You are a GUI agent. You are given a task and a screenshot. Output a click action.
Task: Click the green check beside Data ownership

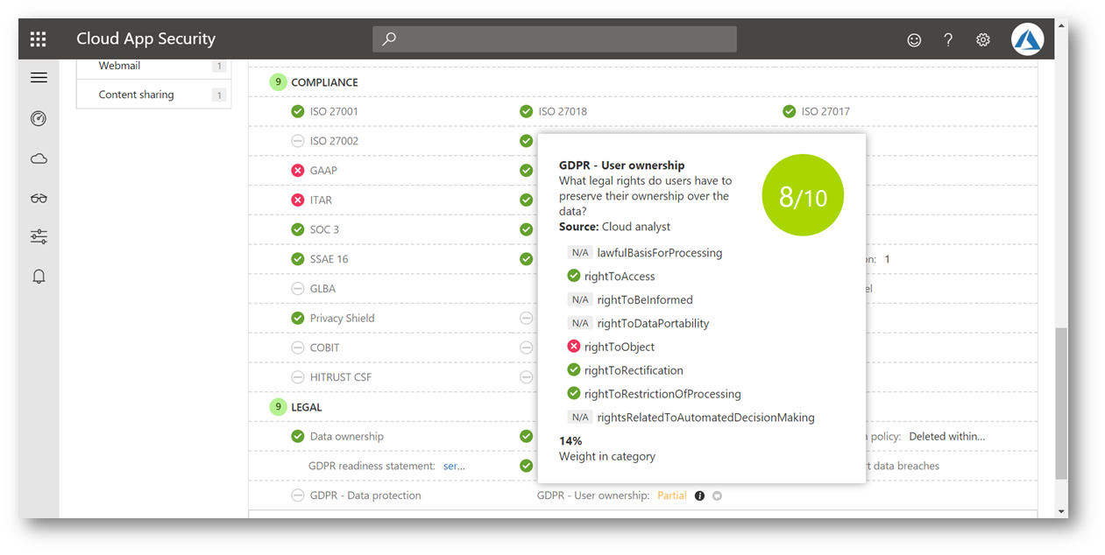(298, 436)
